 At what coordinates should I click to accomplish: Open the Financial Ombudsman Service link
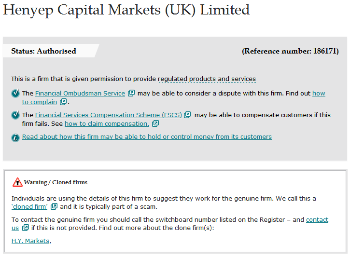tap(80, 93)
